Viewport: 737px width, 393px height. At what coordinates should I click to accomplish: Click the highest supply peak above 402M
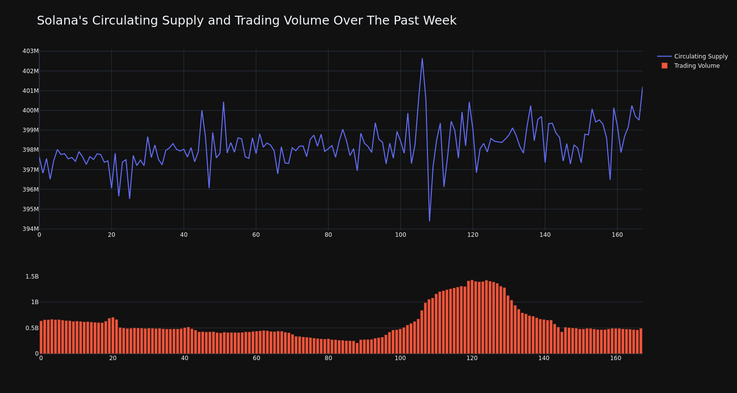(422, 58)
